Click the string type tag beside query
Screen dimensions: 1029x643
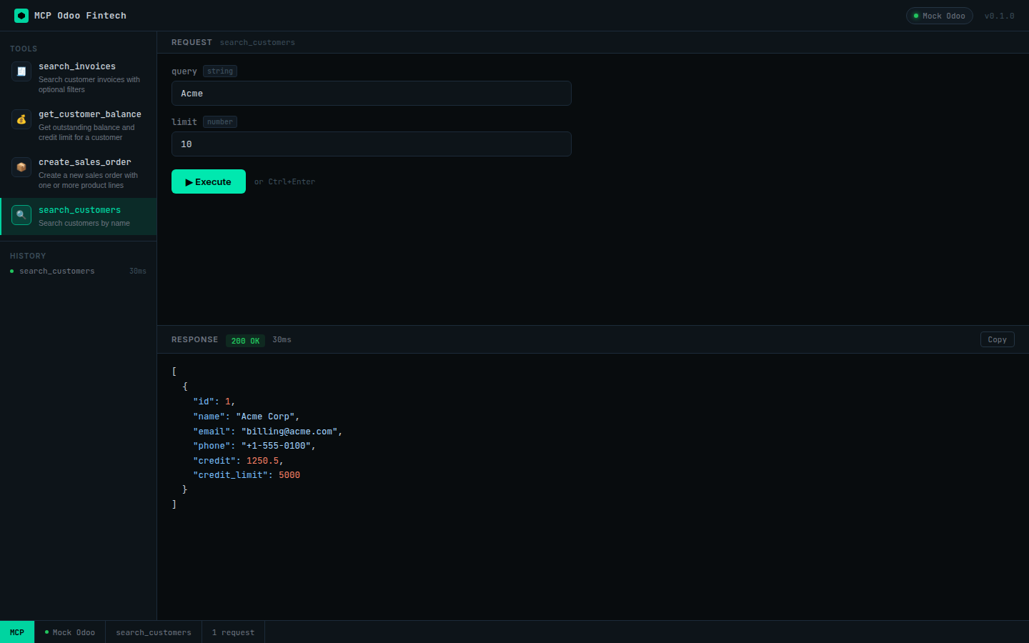[220, 71]
